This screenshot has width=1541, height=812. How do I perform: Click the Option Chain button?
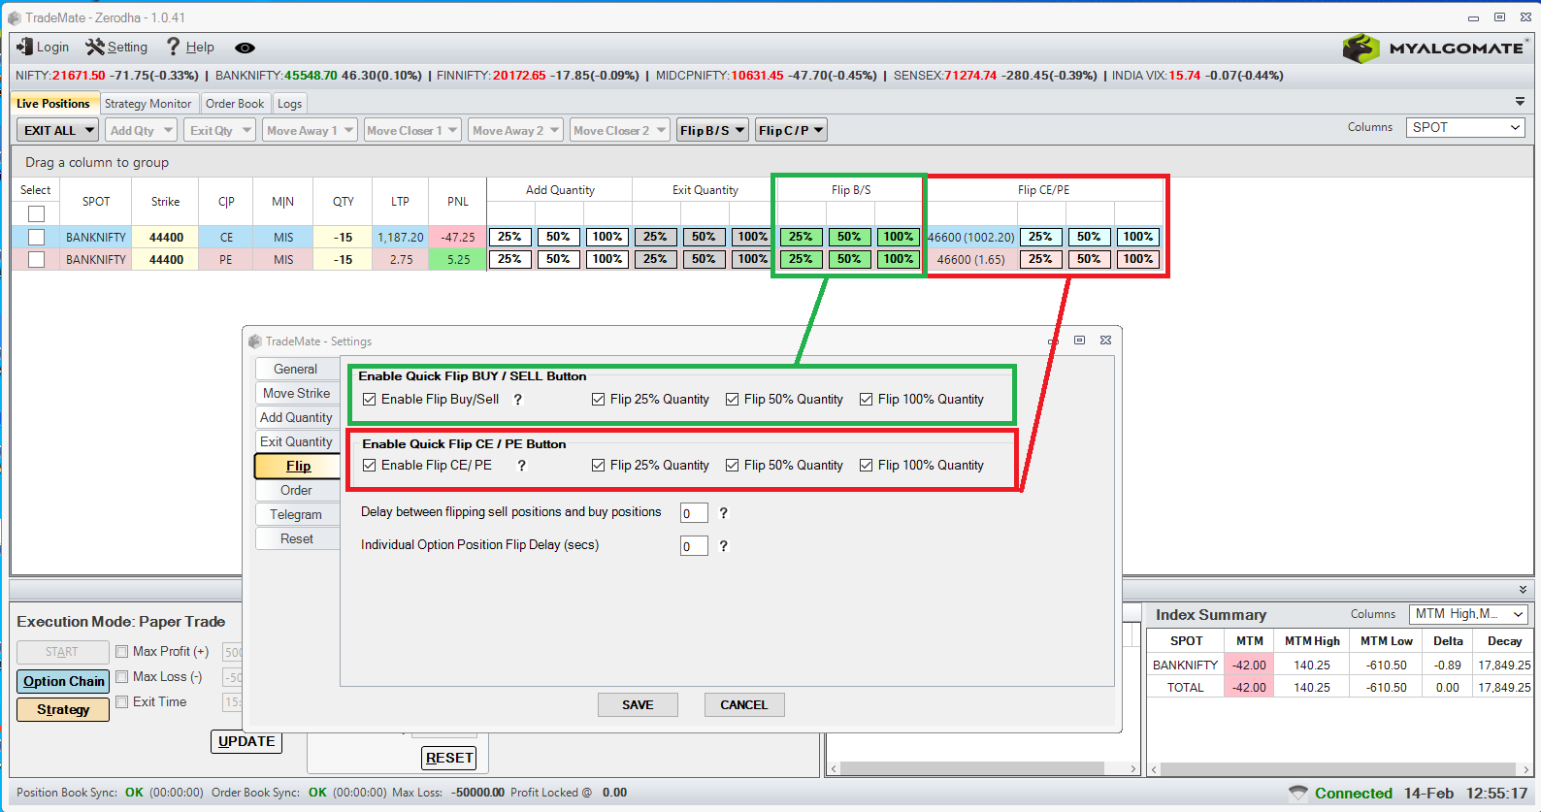click(63, 682)
